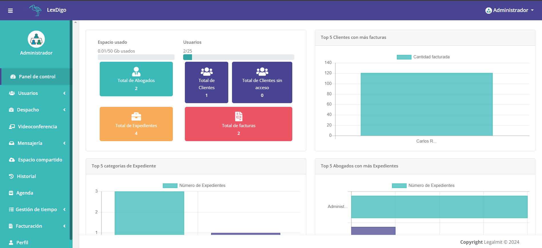Viewport: 542px width, 248px height.
Task: Expand the Facturación submenu chevron
Action: [65, 226]
